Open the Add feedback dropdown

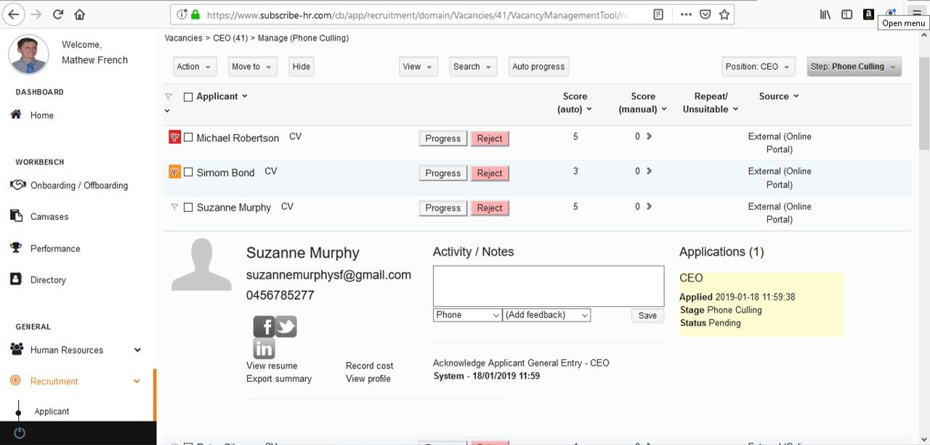click(x=546, y=315)
